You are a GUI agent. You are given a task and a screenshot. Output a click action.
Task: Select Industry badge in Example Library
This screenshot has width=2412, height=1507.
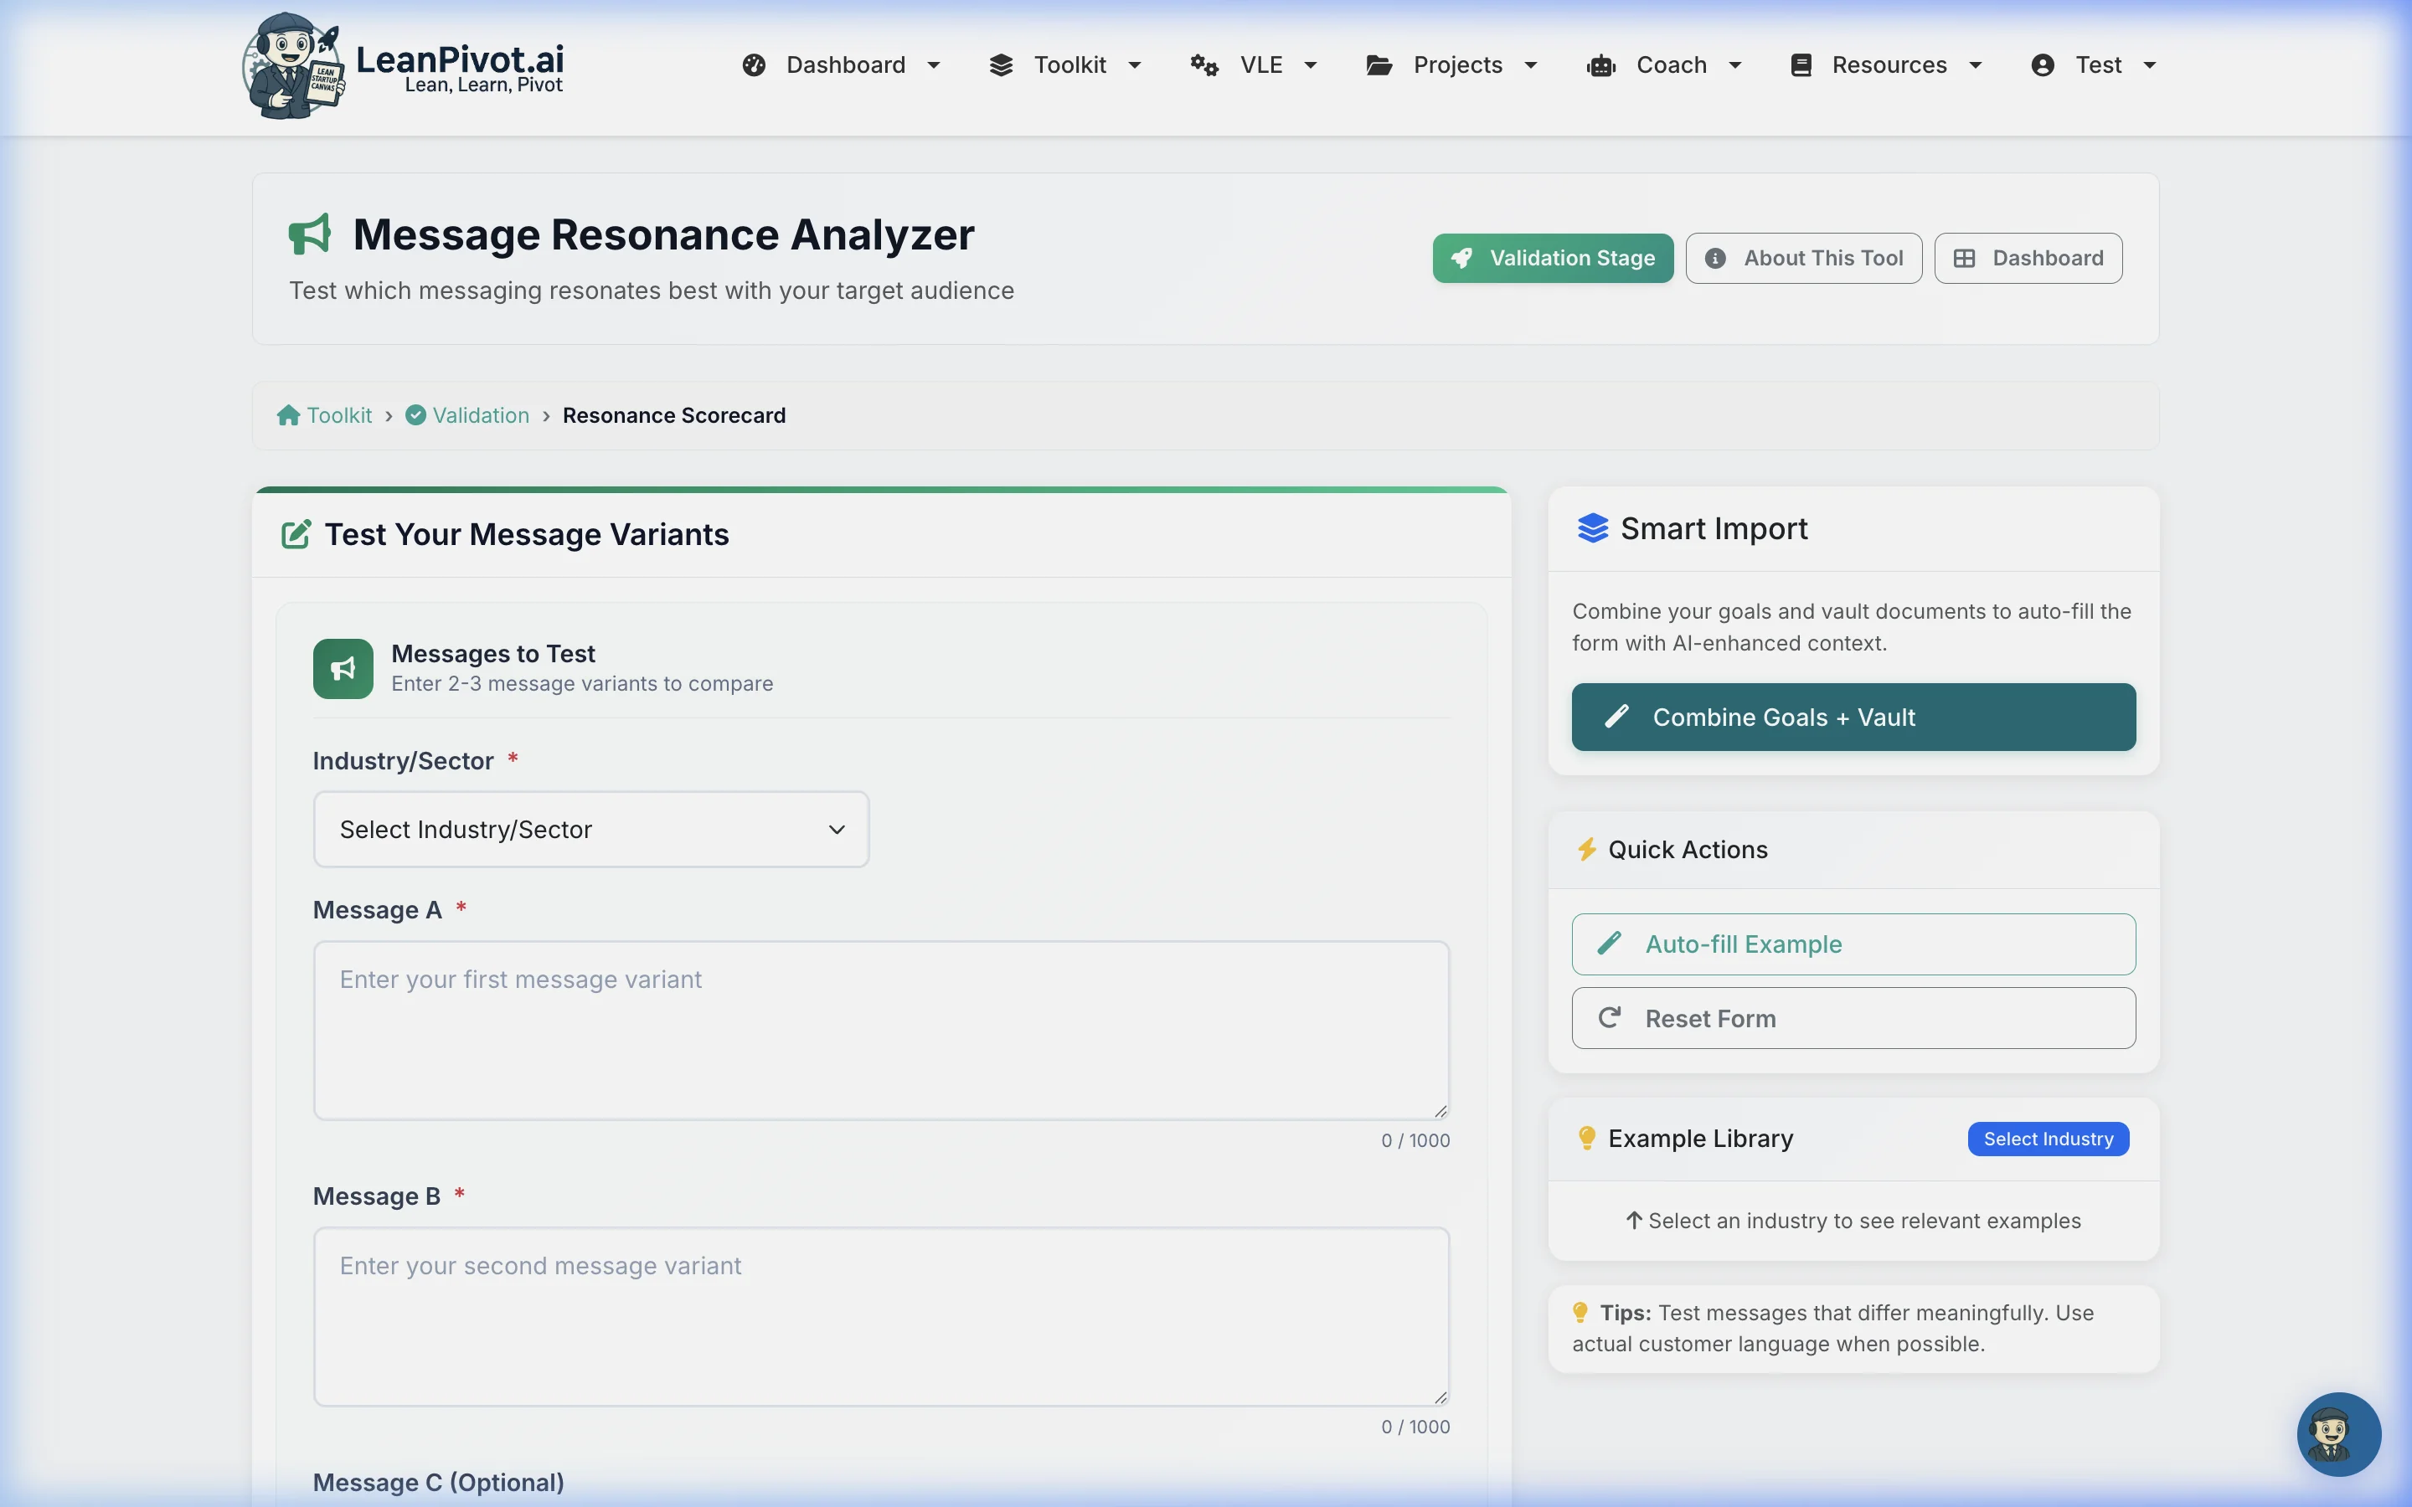pos(2049,1139)
